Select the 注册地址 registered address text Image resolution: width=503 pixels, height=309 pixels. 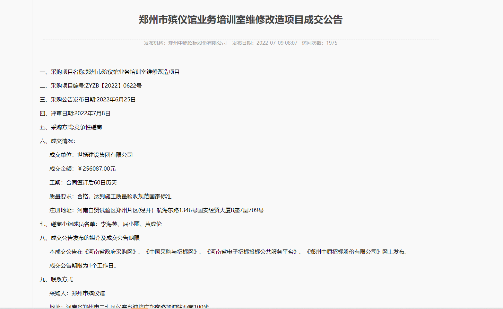click(156, 210)
